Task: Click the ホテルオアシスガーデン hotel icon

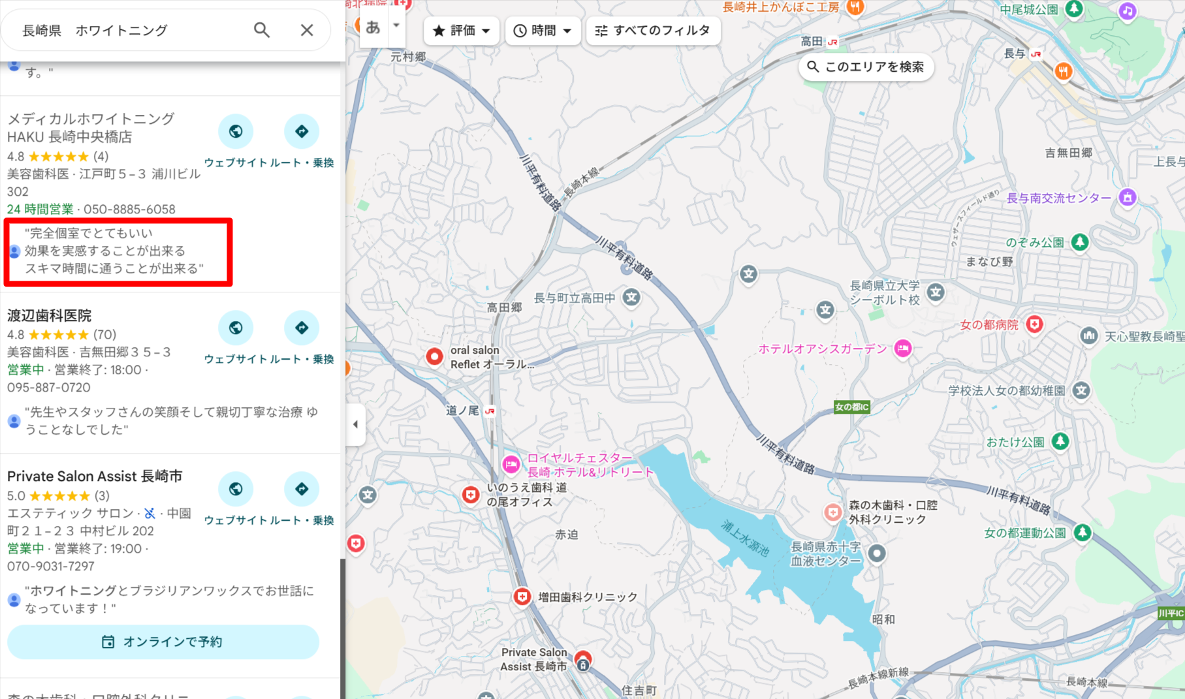Action: 903,349
